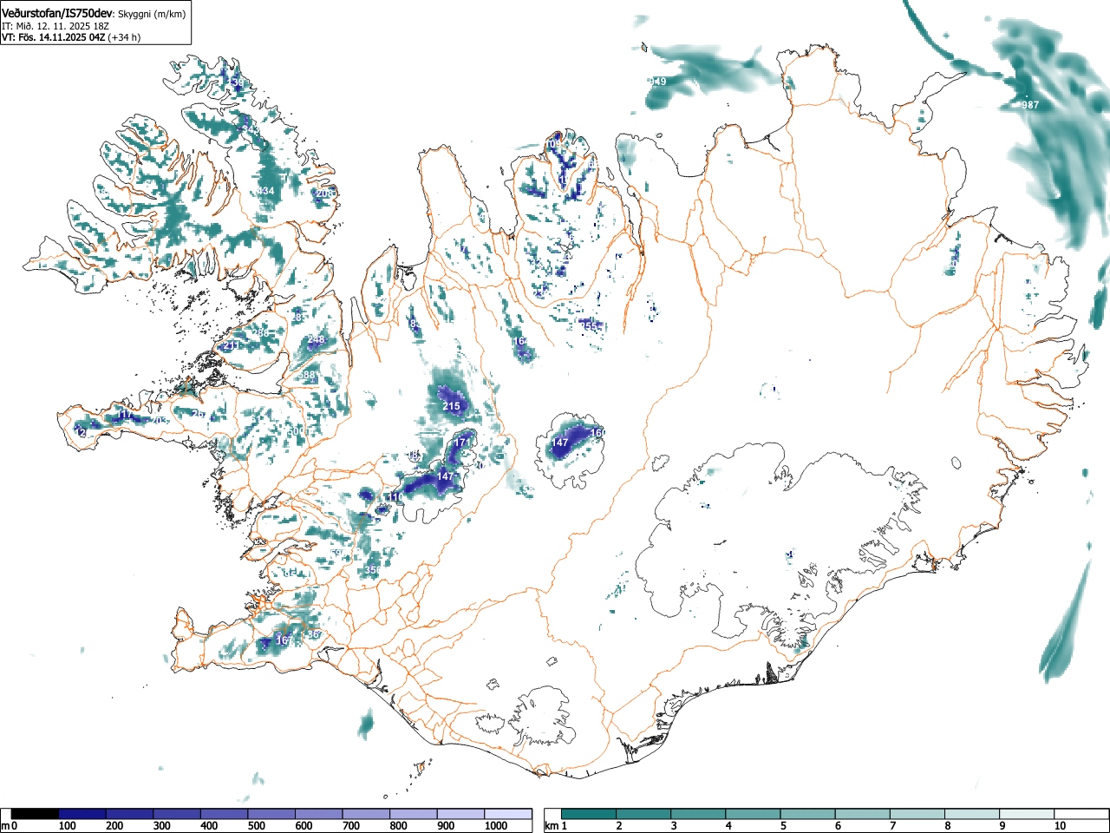Click the 'IT: Mið. 12. 11. 2025 18Z' line
Screen dimensions: 1110x833
click(55, 26)
